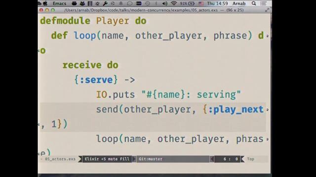This screenshot has height=177, width=316.
Task: Click the speech bubble menu bar icon
Action: (130, 3)
